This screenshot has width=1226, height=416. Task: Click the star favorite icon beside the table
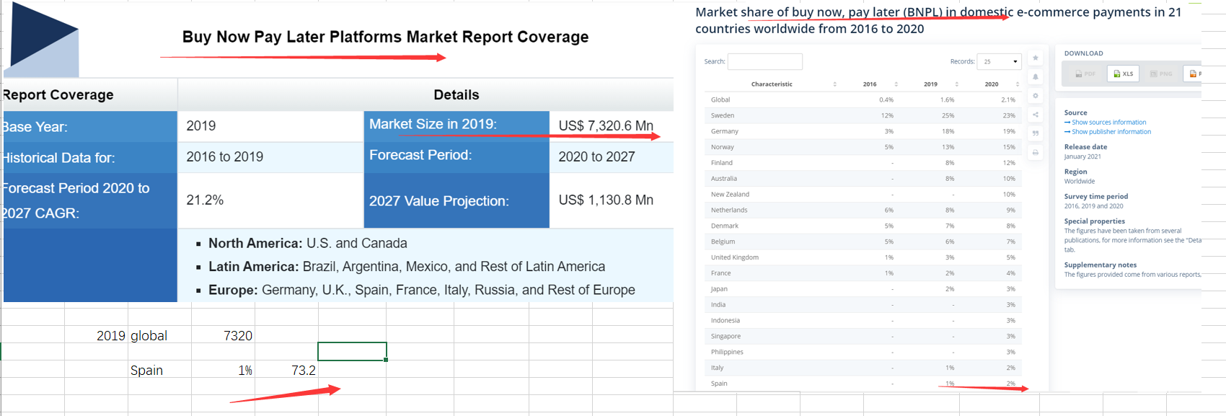pos(1036,58)
